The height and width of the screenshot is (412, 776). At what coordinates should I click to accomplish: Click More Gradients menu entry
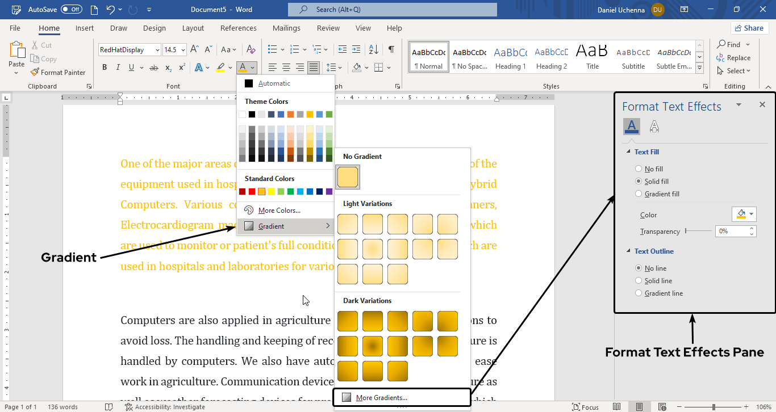coord(381,398)
